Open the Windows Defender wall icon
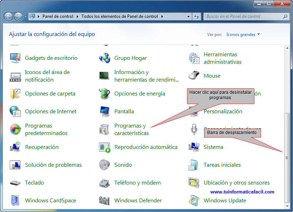 [104, 201]
